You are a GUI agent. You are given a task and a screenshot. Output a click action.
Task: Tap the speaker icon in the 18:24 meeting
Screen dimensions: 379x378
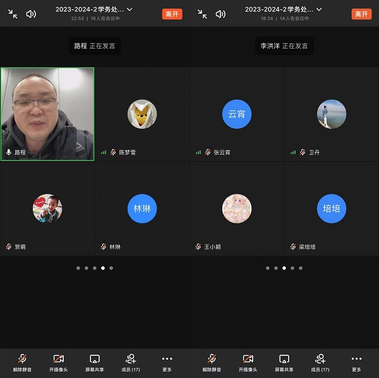(220, 14)
